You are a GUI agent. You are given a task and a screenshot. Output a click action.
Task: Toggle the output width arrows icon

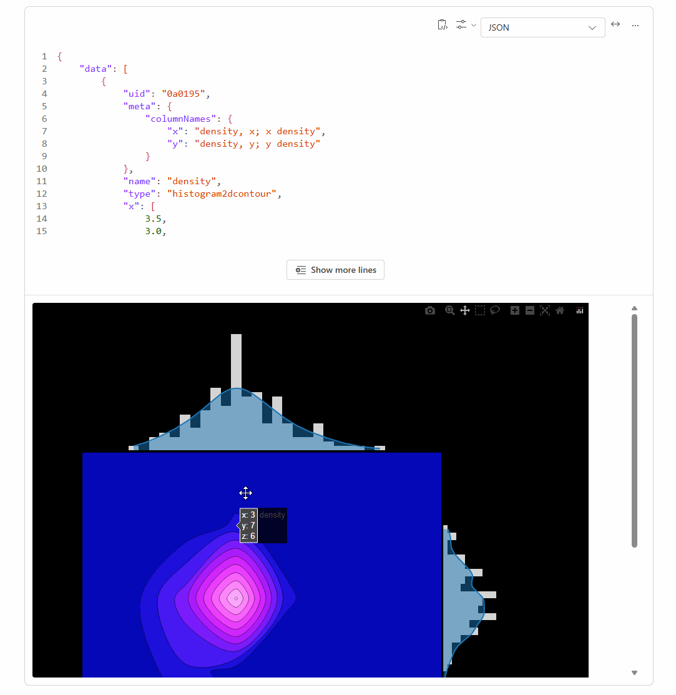tap(615, 24)
